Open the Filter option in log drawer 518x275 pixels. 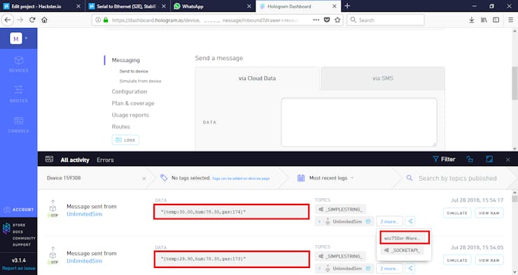[444, 159]
